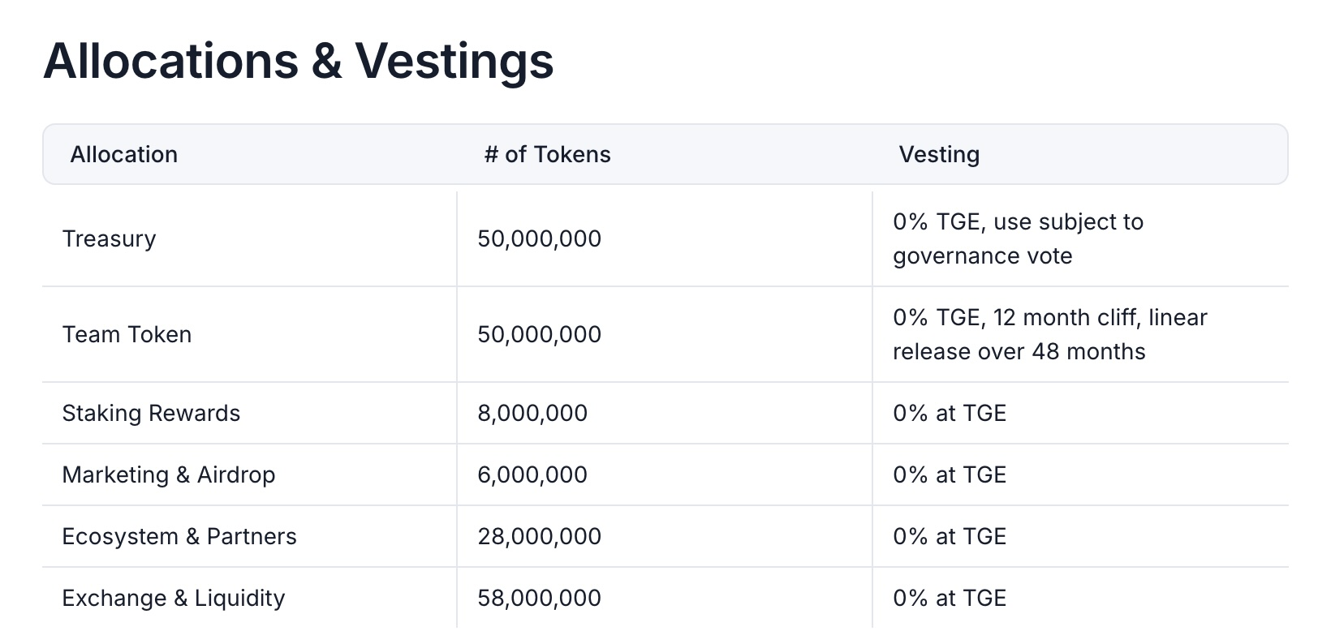This screenshot has width=1331, height=644.
Task: Select the # of Tokens column header
Action: tap(547, 154)
